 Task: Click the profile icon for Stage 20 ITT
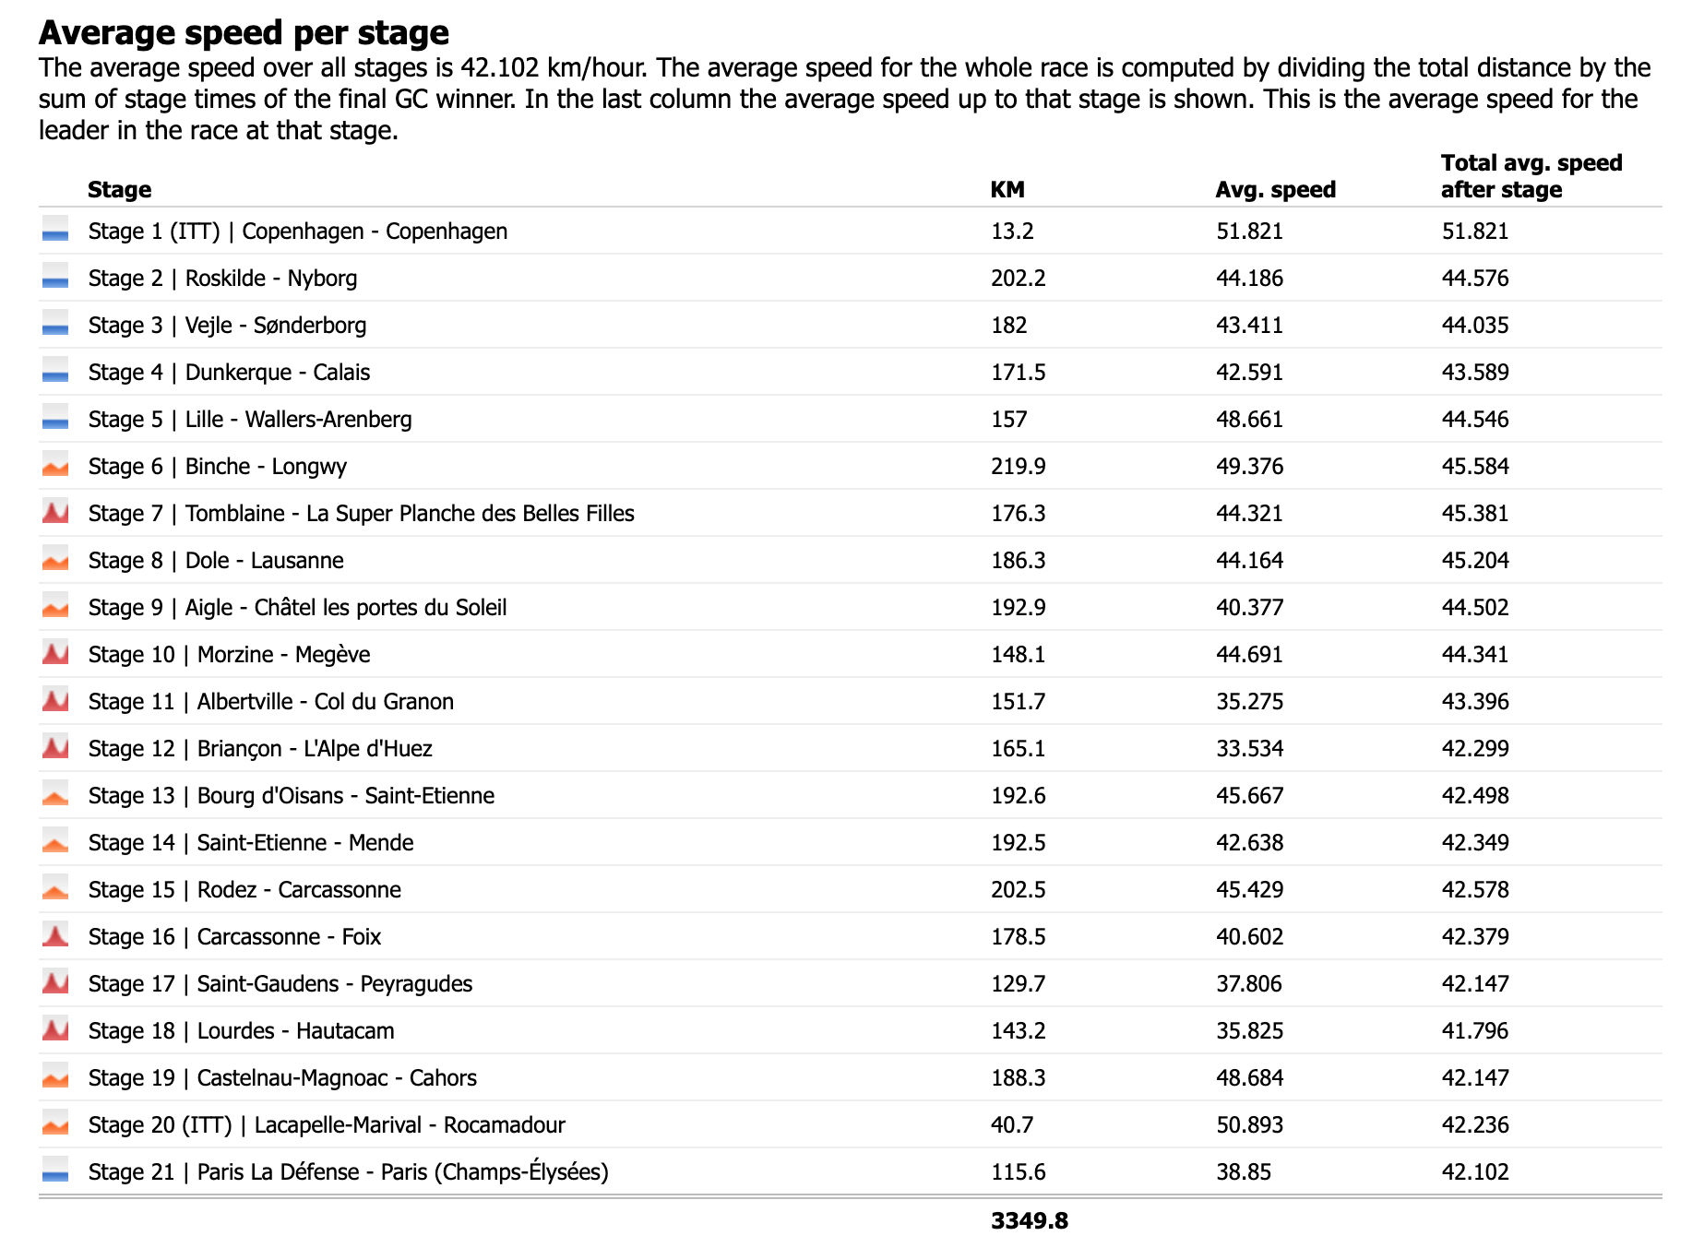click(x=55, y=1124)
